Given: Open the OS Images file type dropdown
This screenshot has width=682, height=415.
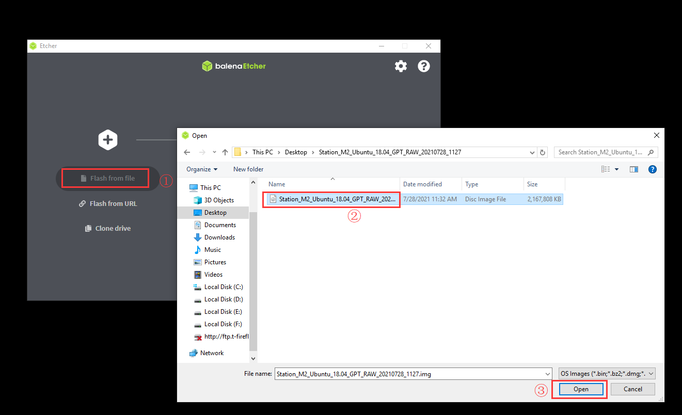Looking at the screenshot, I should coord(607,374).
